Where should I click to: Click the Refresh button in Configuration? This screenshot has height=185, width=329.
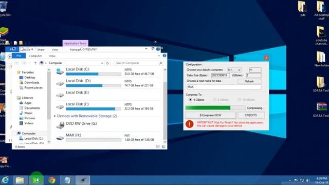click(x=249, y=81)
